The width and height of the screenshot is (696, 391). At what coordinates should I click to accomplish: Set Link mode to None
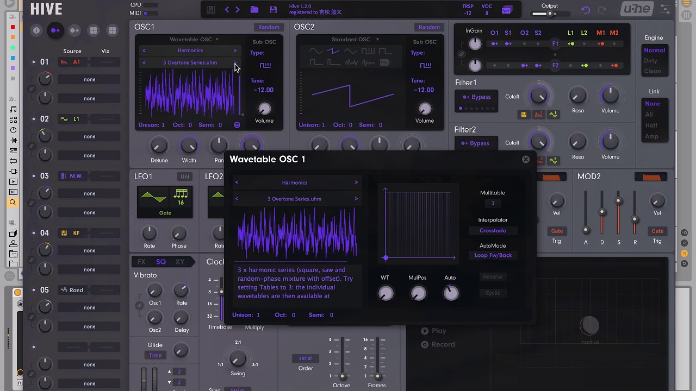pyautogui.click(x=652, y=104)
